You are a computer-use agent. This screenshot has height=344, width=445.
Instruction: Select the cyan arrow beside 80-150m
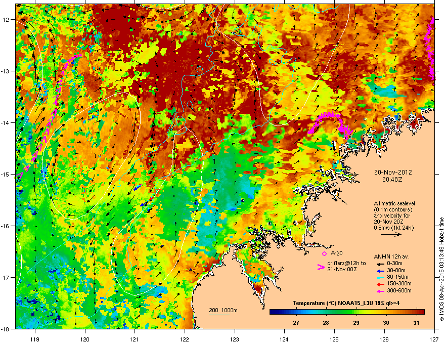pos(380,277)
